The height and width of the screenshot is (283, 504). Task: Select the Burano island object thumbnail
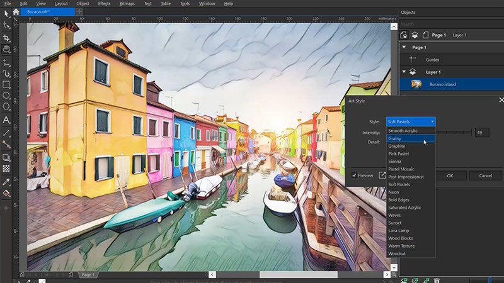pos(416,84)
